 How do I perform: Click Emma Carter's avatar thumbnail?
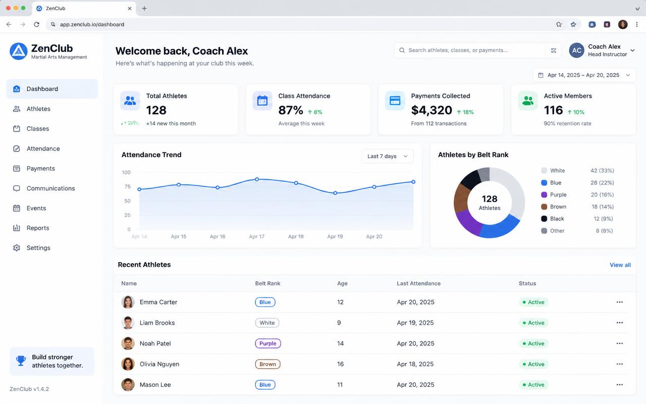point(128,302)
